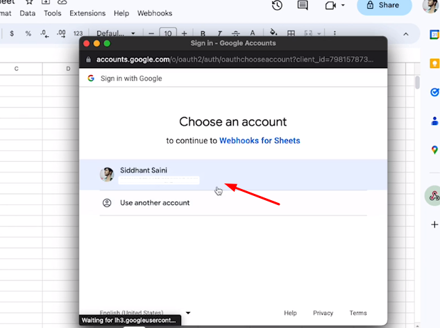Click the Share button
Viewport: 440px width, 328px height.
pyautogui.click(x=384, y=6)
